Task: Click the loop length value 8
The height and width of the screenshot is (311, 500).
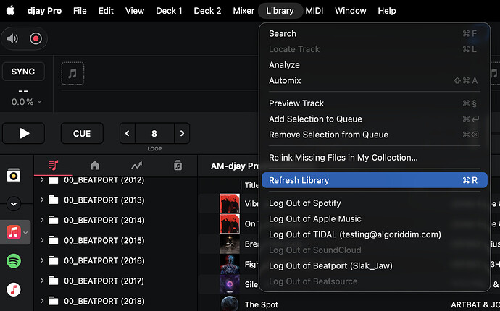Action: pos(154,133)
